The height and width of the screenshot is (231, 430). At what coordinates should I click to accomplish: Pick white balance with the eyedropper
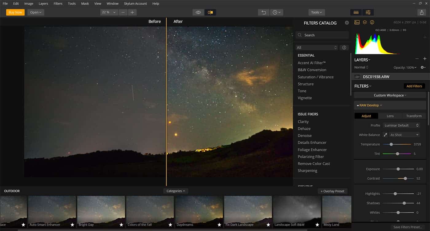coord(385,135)
